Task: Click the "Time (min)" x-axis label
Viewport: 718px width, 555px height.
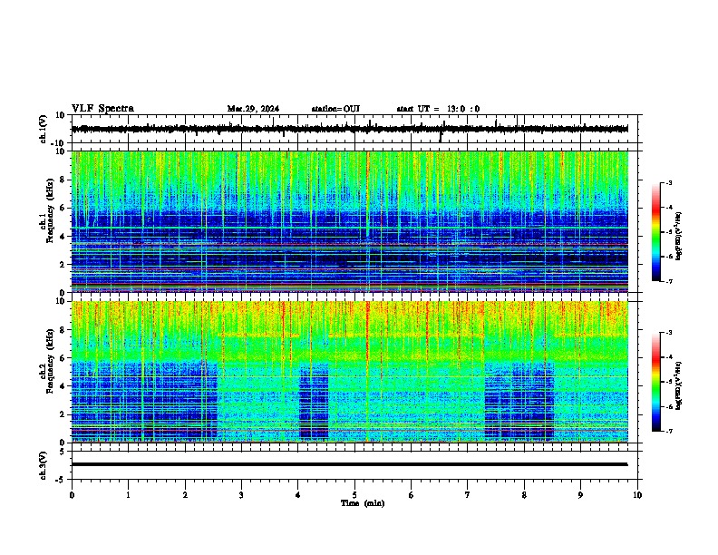Action: tap(363, 503)
